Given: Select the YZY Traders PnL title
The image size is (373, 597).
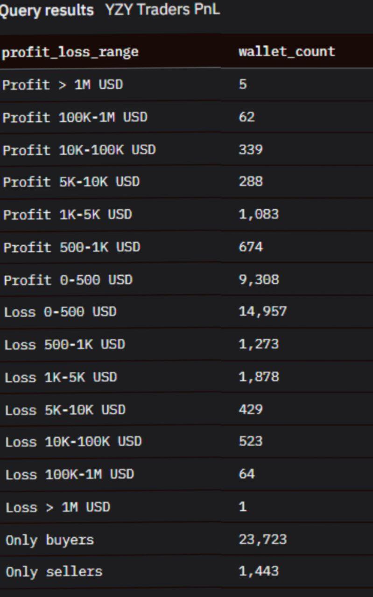Looking at the screenshot, I should (162, 10).
